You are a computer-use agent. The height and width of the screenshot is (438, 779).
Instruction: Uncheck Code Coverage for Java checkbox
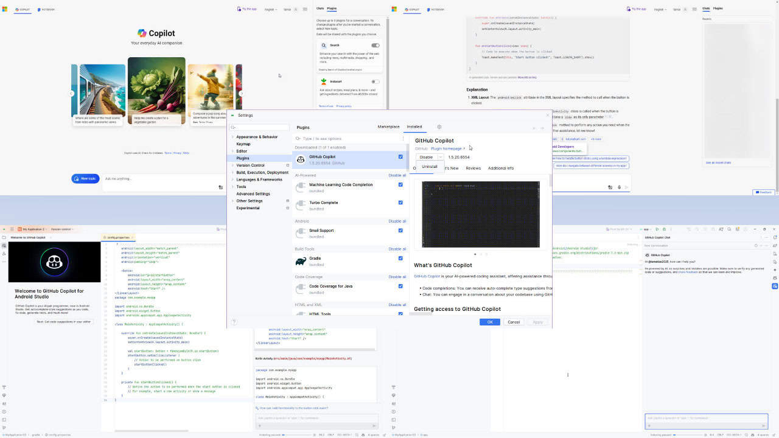400,286
